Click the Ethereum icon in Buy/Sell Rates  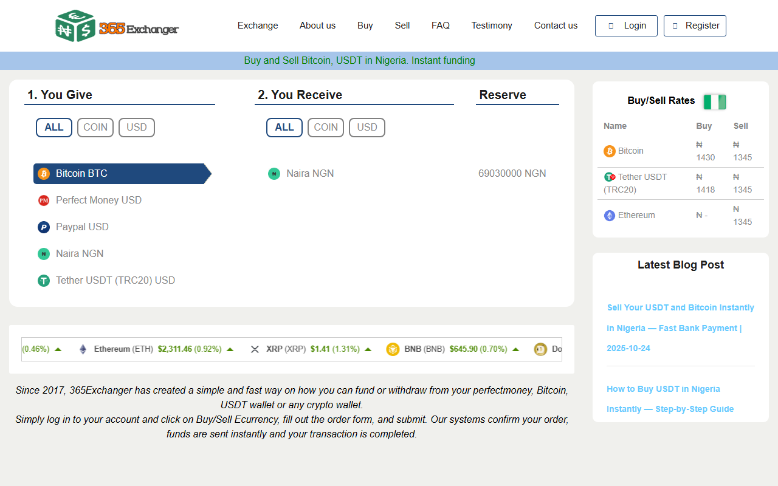pyautogui.click(x=610, y=216)
